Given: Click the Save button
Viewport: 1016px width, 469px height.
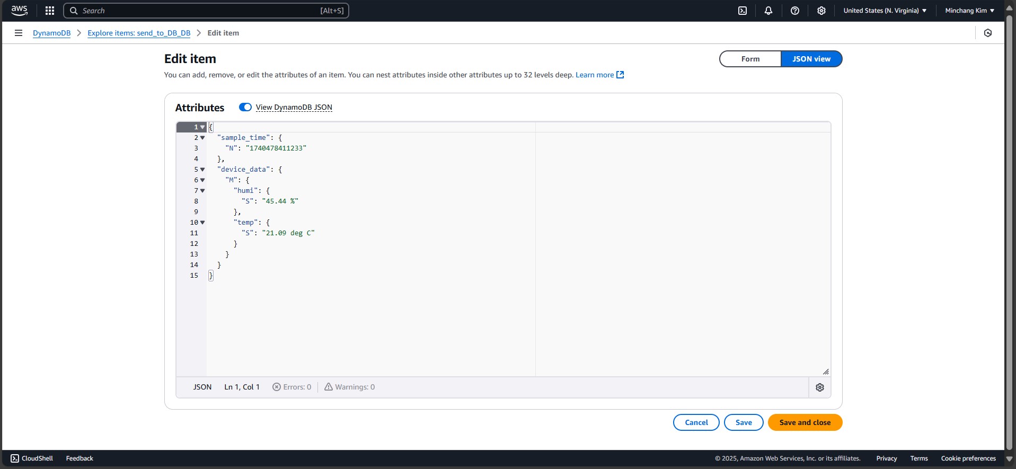Looking at the screenshot, I should coord(744,422).
